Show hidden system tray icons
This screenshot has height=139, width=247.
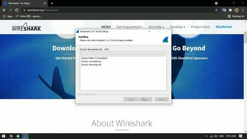[x=206, y=136]
